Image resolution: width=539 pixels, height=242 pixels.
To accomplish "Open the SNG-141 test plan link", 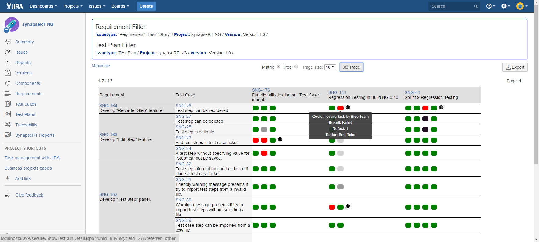I will pos(337,92).
